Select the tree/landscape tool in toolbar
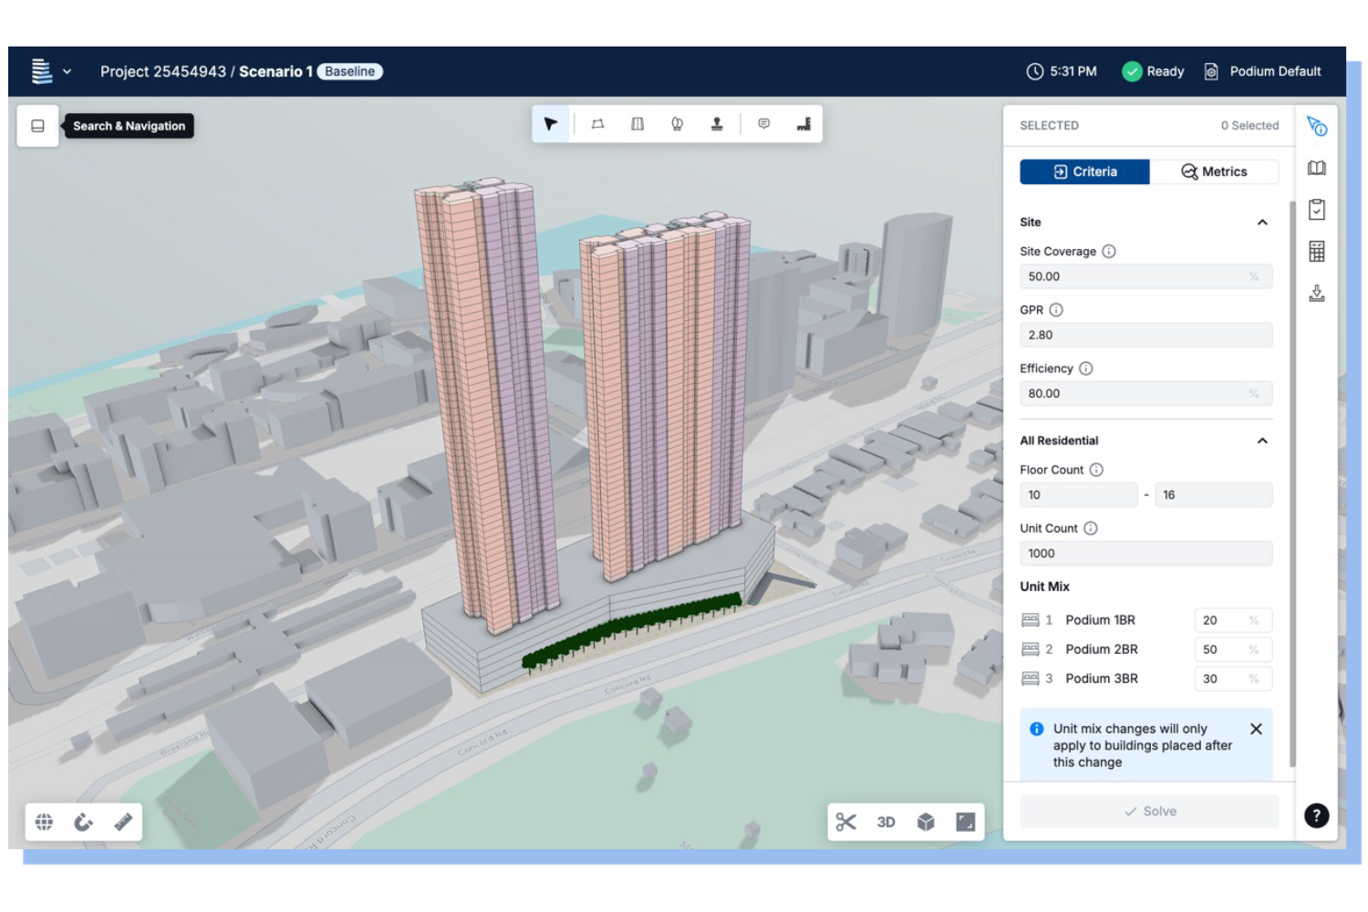Viewport: 1368px width, 912px height. pyautogui.click(x=677, y=124)
